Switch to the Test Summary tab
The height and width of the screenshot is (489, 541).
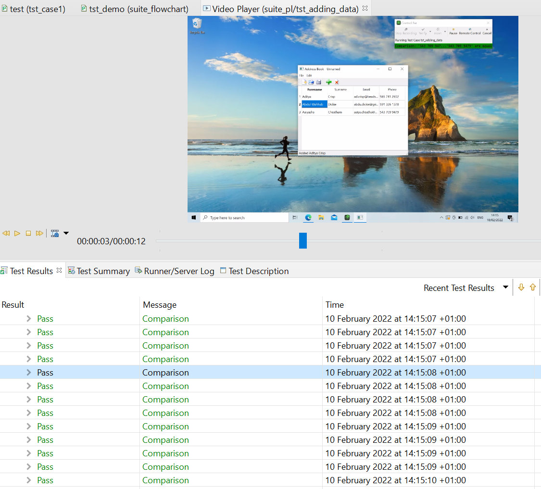pos(99,271)
